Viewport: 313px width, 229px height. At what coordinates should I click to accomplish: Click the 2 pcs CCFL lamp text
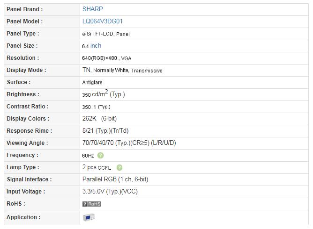coord(97,167)
